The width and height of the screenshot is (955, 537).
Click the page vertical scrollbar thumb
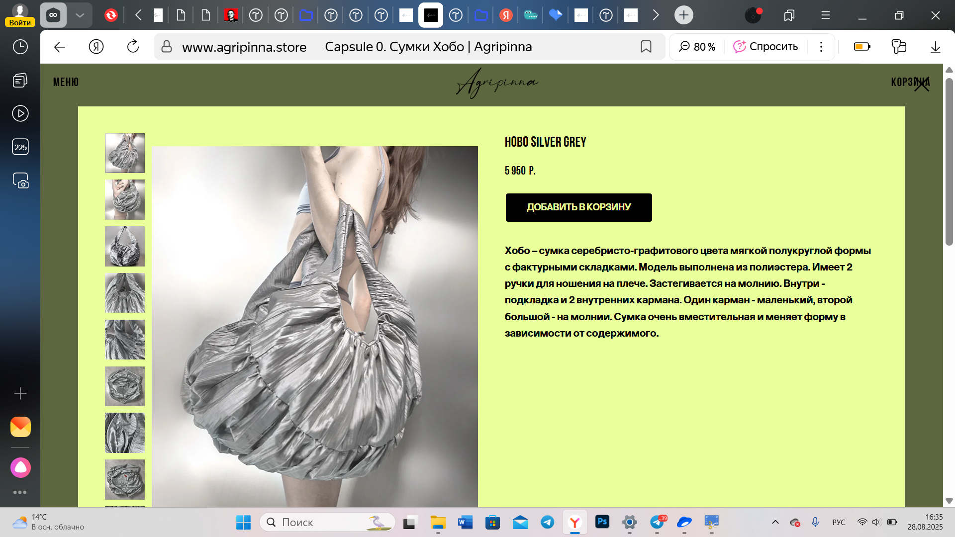pyautogui.click(x=949, y=162)
